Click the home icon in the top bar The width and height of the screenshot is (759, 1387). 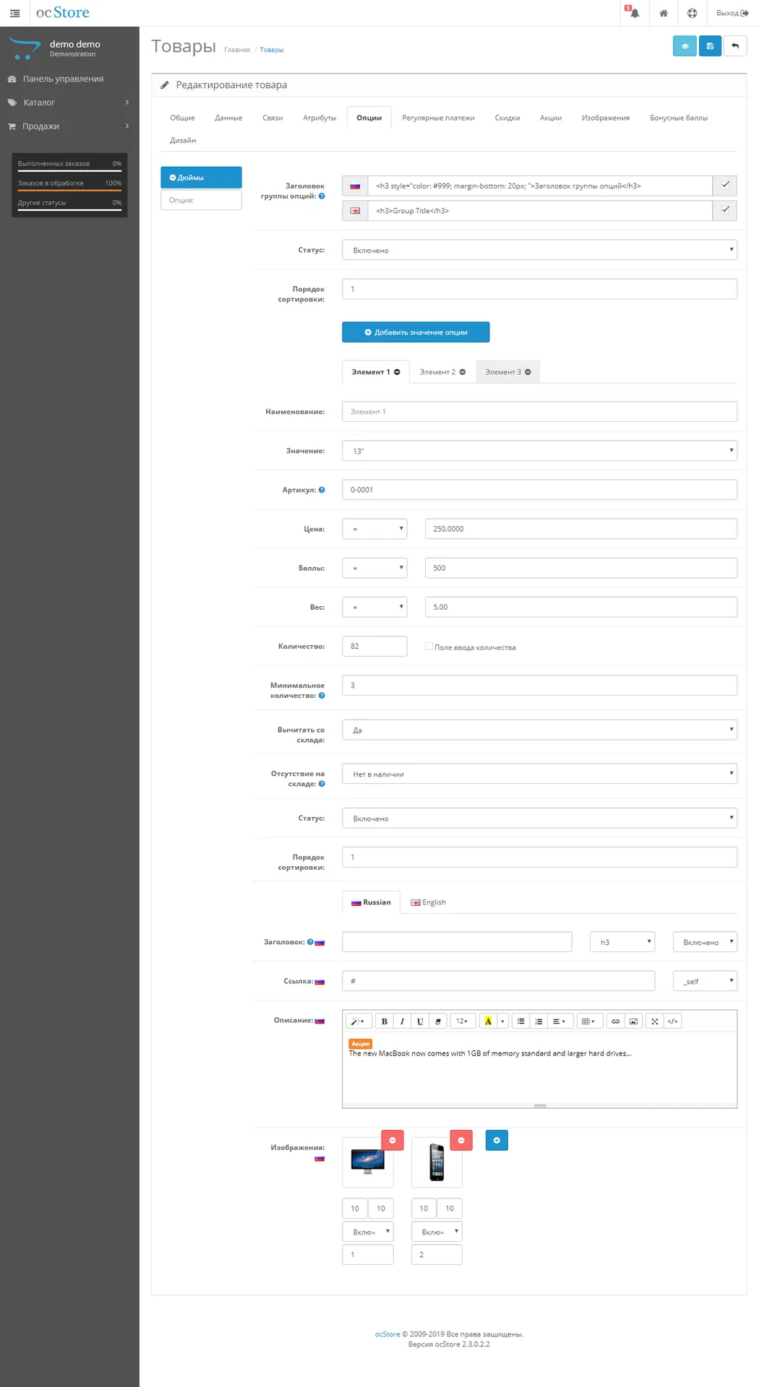tap(663, 13)
